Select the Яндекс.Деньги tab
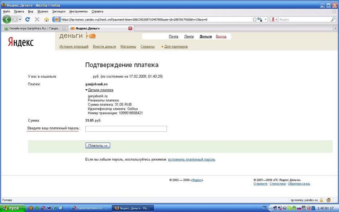Viewport: 339px width, 212px height. (x=101, y=28)
